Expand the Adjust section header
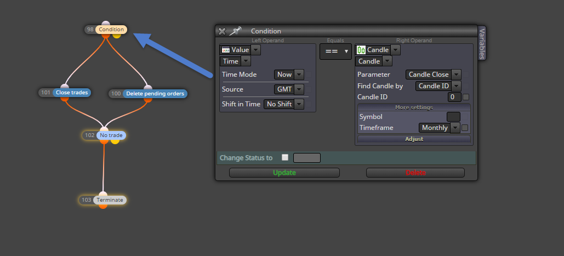 (414, 139)
